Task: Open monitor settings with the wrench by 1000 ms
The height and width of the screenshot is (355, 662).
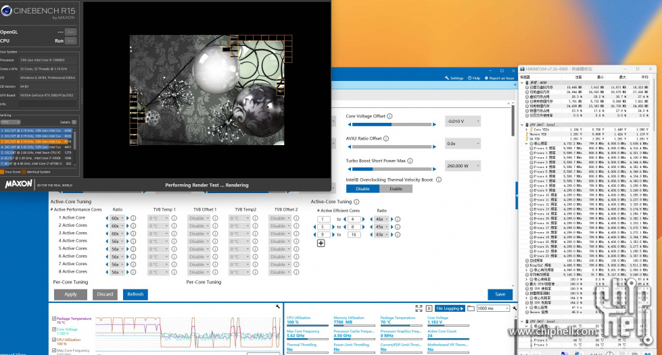Action: 515,308
